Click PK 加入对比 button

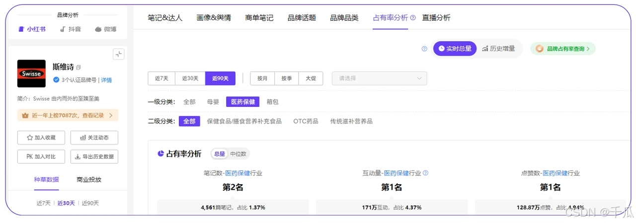coord(41,156)
